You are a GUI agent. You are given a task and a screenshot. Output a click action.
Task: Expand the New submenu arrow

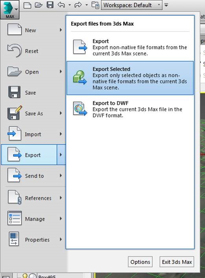61,30
